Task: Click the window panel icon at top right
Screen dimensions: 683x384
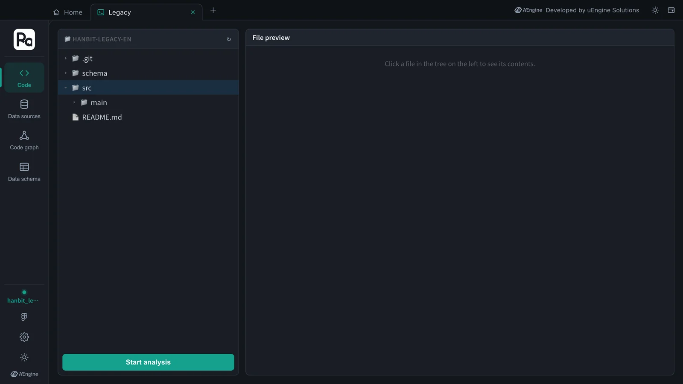Action: pyautogui.click(x=671, y=10)
